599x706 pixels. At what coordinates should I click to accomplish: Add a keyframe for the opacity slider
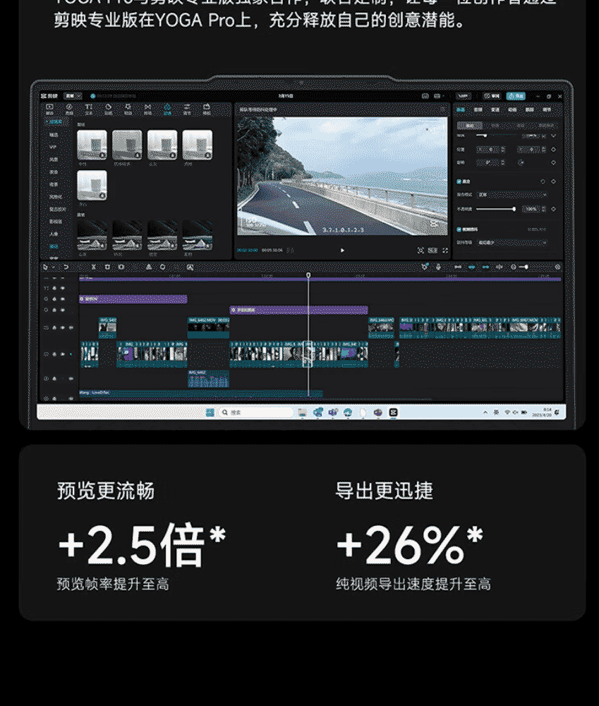(x=554, y=209)
